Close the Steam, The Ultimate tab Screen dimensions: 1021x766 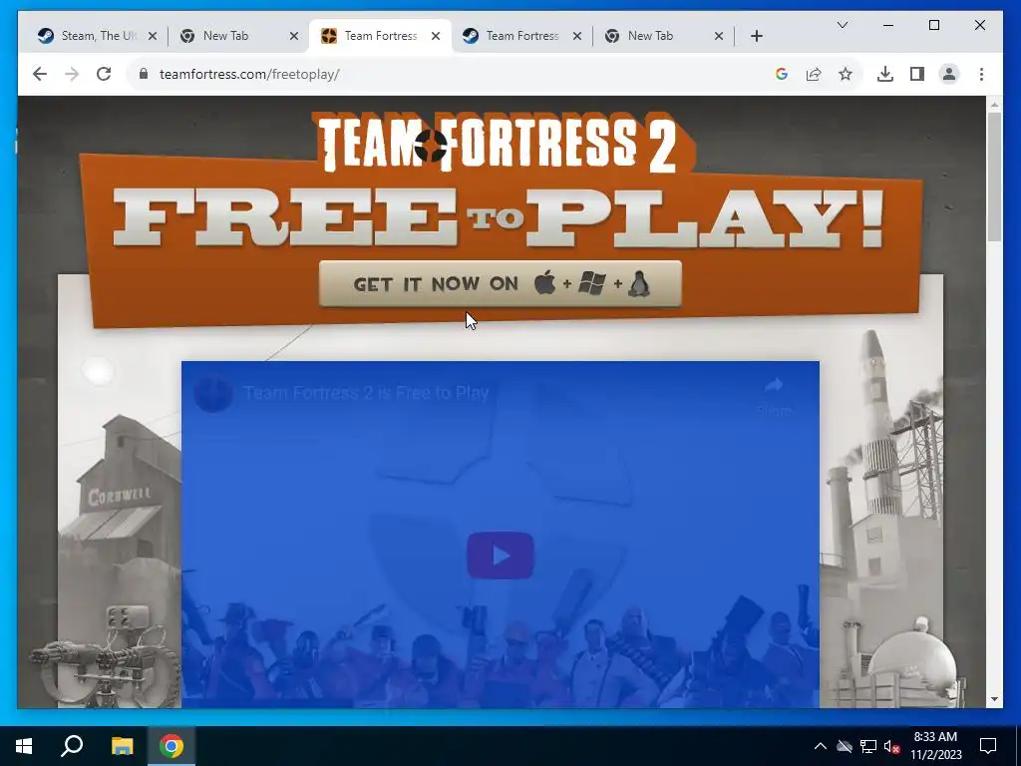click(x=153, y=36)
